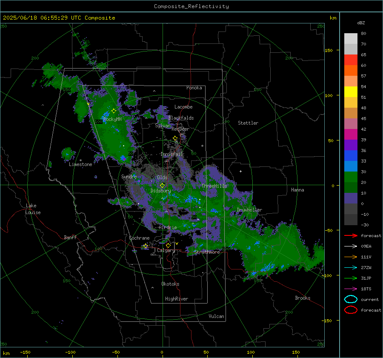This screenshot has width=383, height=358.
Task: Click the Hanna map label
Action: 297,190
